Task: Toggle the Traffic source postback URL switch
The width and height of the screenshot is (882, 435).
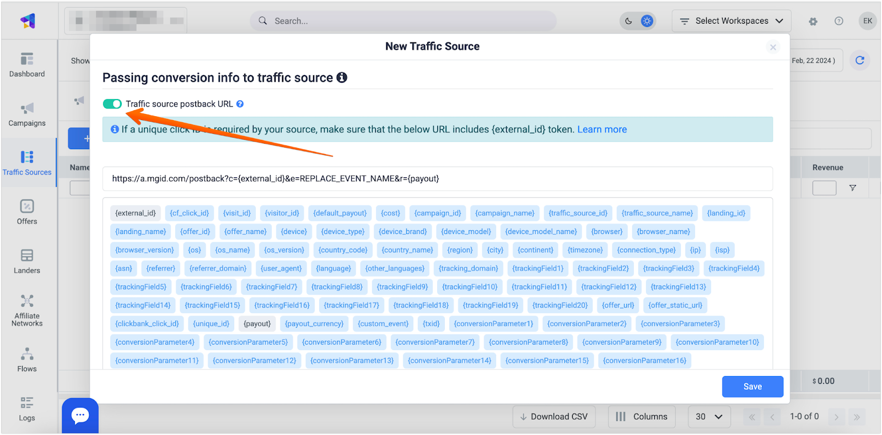Action: [x=112, y=104]
